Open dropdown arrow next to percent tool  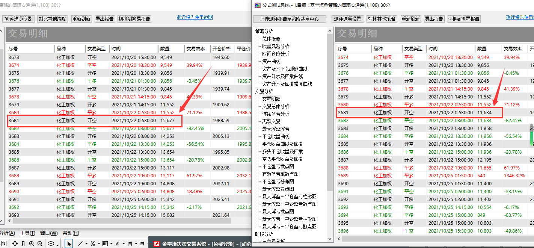click(99, 244)
